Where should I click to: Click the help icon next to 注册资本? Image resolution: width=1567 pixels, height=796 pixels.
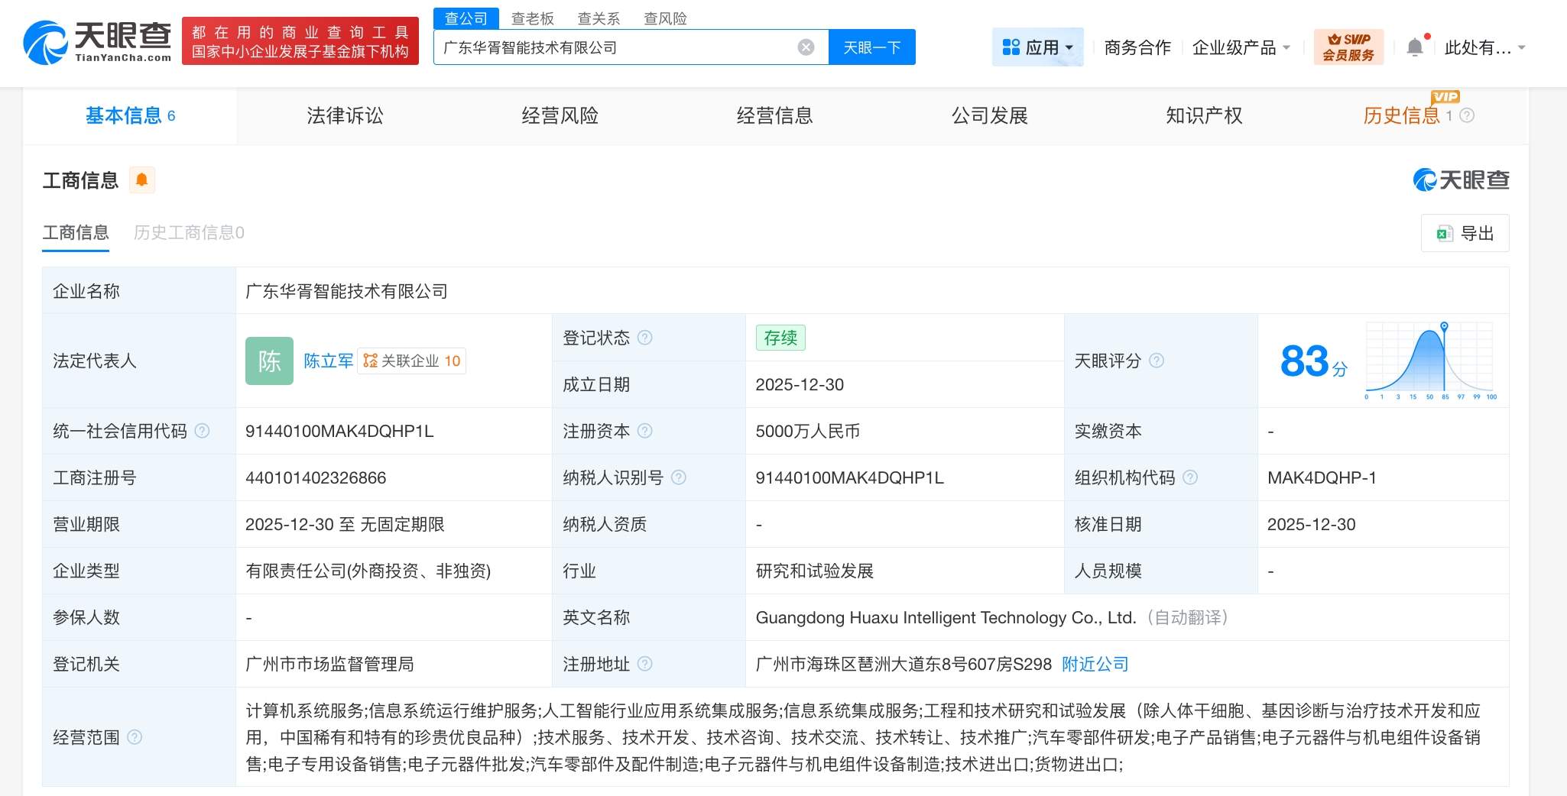coord(646,431)
